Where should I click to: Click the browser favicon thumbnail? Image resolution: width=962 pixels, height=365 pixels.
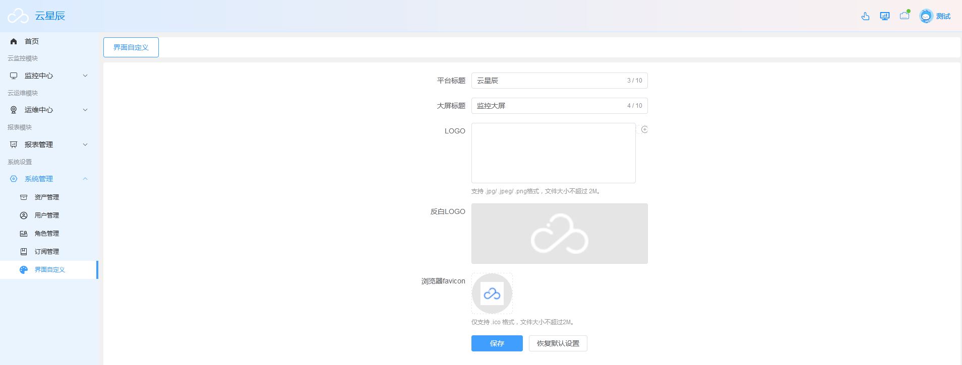click(492, 294)
